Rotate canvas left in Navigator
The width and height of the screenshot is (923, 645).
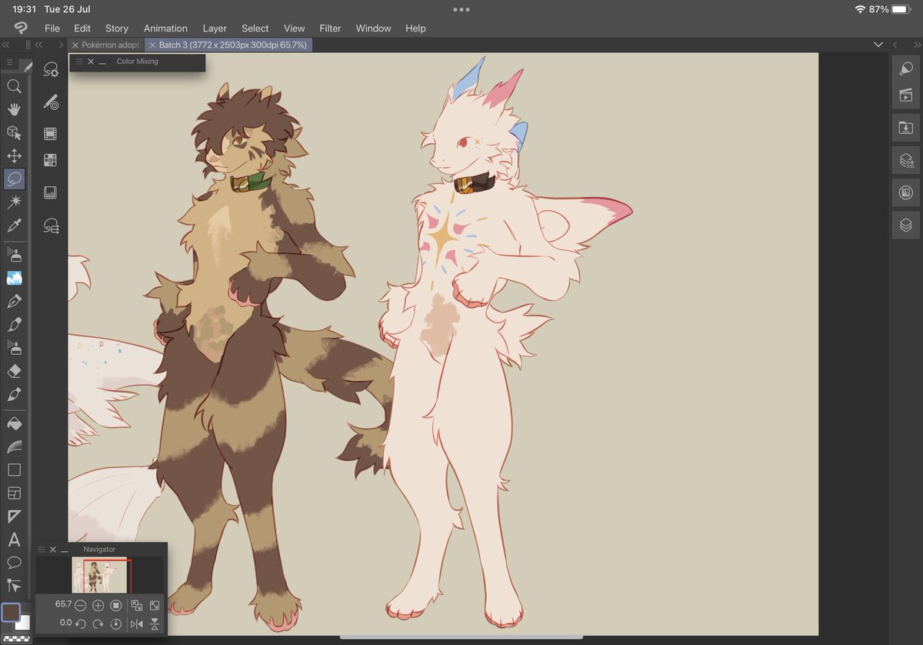(80, 623)
